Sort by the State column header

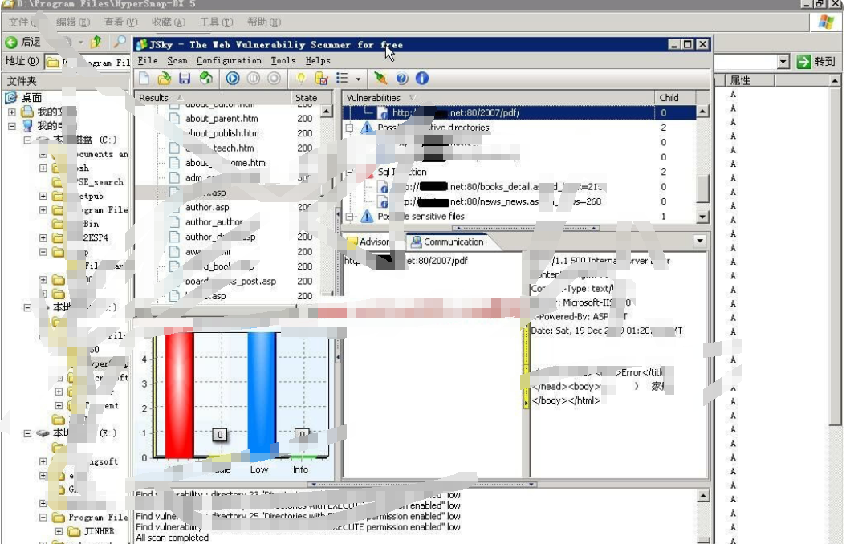pyautogui.click(x=311, y=98)
